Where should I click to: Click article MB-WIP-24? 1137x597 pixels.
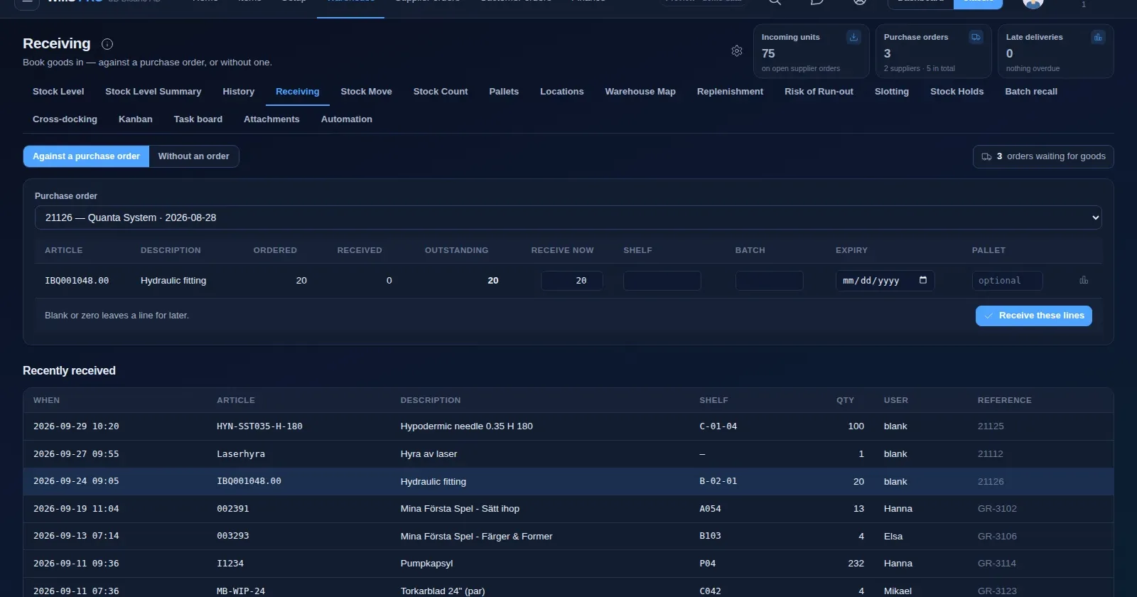pos(241,591)
